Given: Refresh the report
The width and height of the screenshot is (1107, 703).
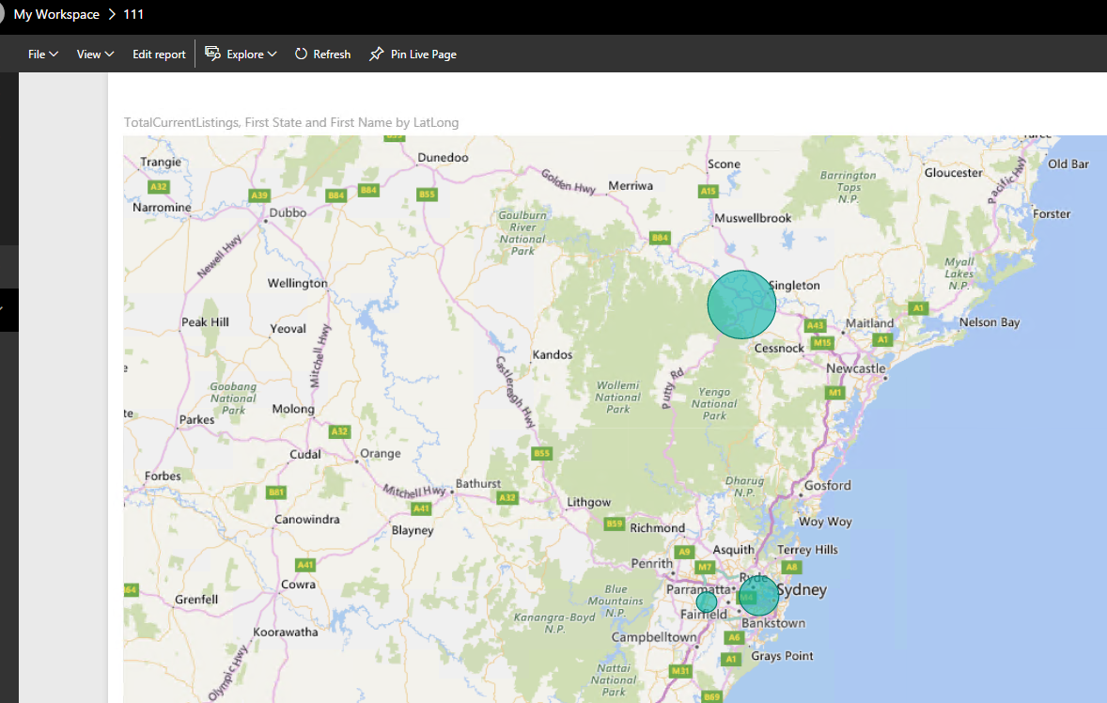Looking at the screenshot, I should coord(322,55).
